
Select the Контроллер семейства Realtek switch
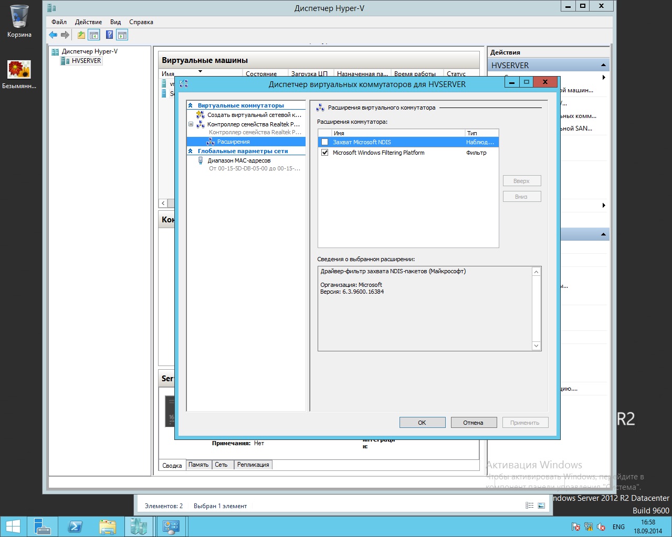coord(254,124)
